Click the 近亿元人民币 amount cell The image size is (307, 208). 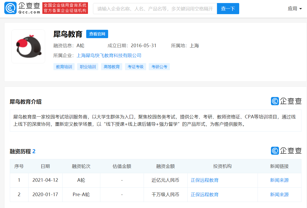(165, 180)
